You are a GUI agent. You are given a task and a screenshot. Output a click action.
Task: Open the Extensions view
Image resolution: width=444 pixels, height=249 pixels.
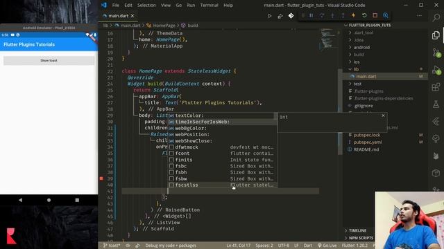(436, 87)
